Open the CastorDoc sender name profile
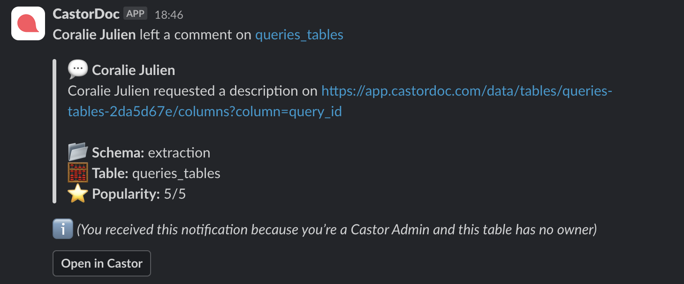This screenshot has height=284, width=684. point(86,14)
